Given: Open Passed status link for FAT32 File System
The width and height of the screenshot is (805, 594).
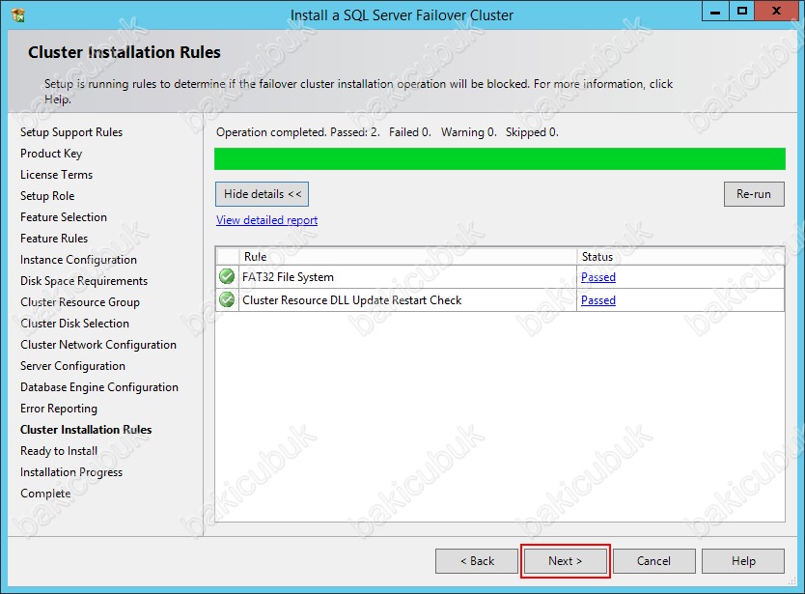Looking at the screenshot, I should click(x=598, y=277).
